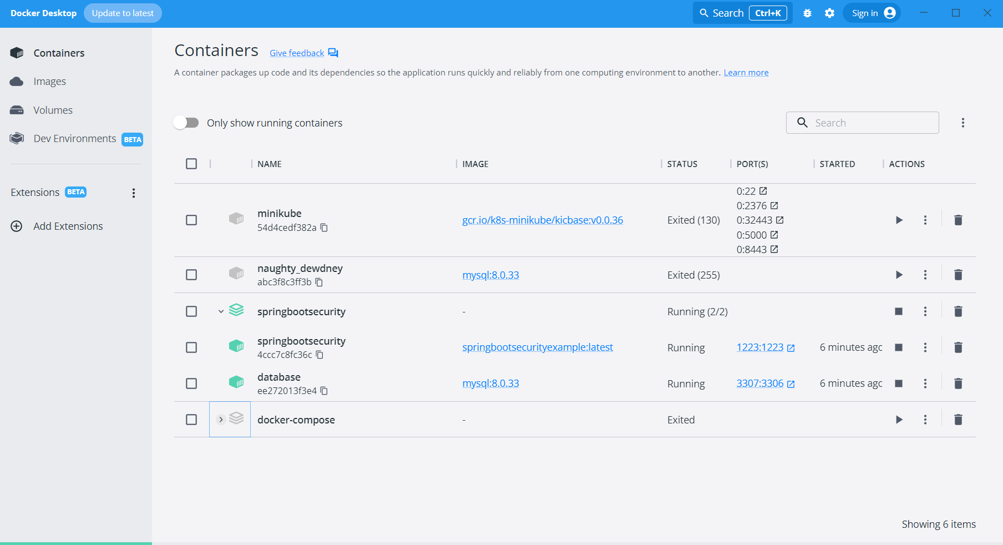
Task: Open port 0:5000 external link icon
Action: point(774,235)
